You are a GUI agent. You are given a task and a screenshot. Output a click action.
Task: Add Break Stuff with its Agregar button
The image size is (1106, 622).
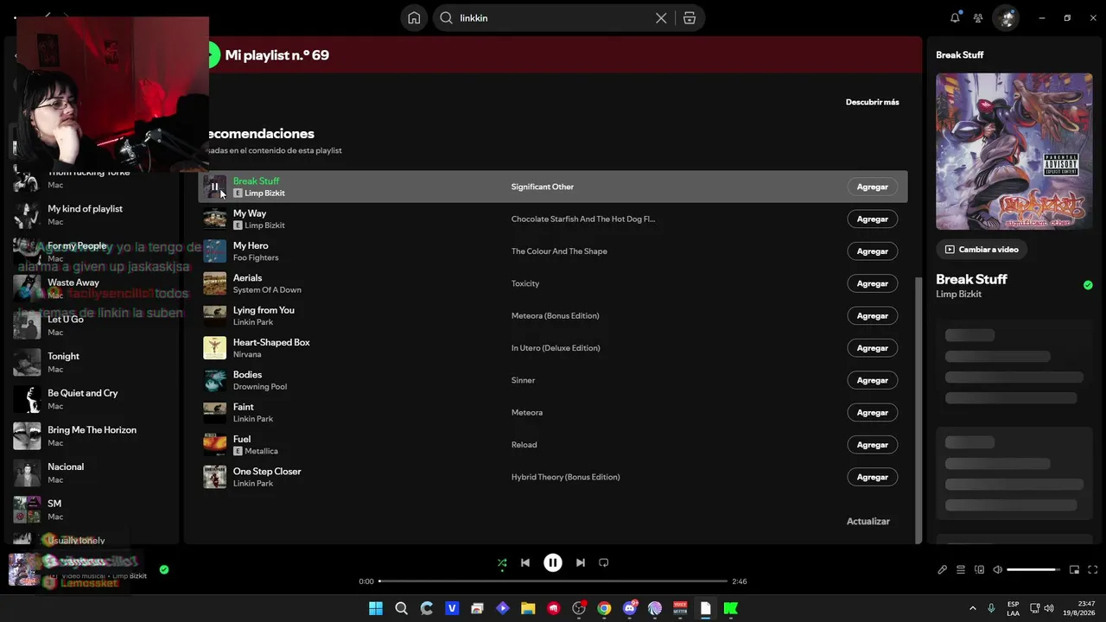point(872,187)
